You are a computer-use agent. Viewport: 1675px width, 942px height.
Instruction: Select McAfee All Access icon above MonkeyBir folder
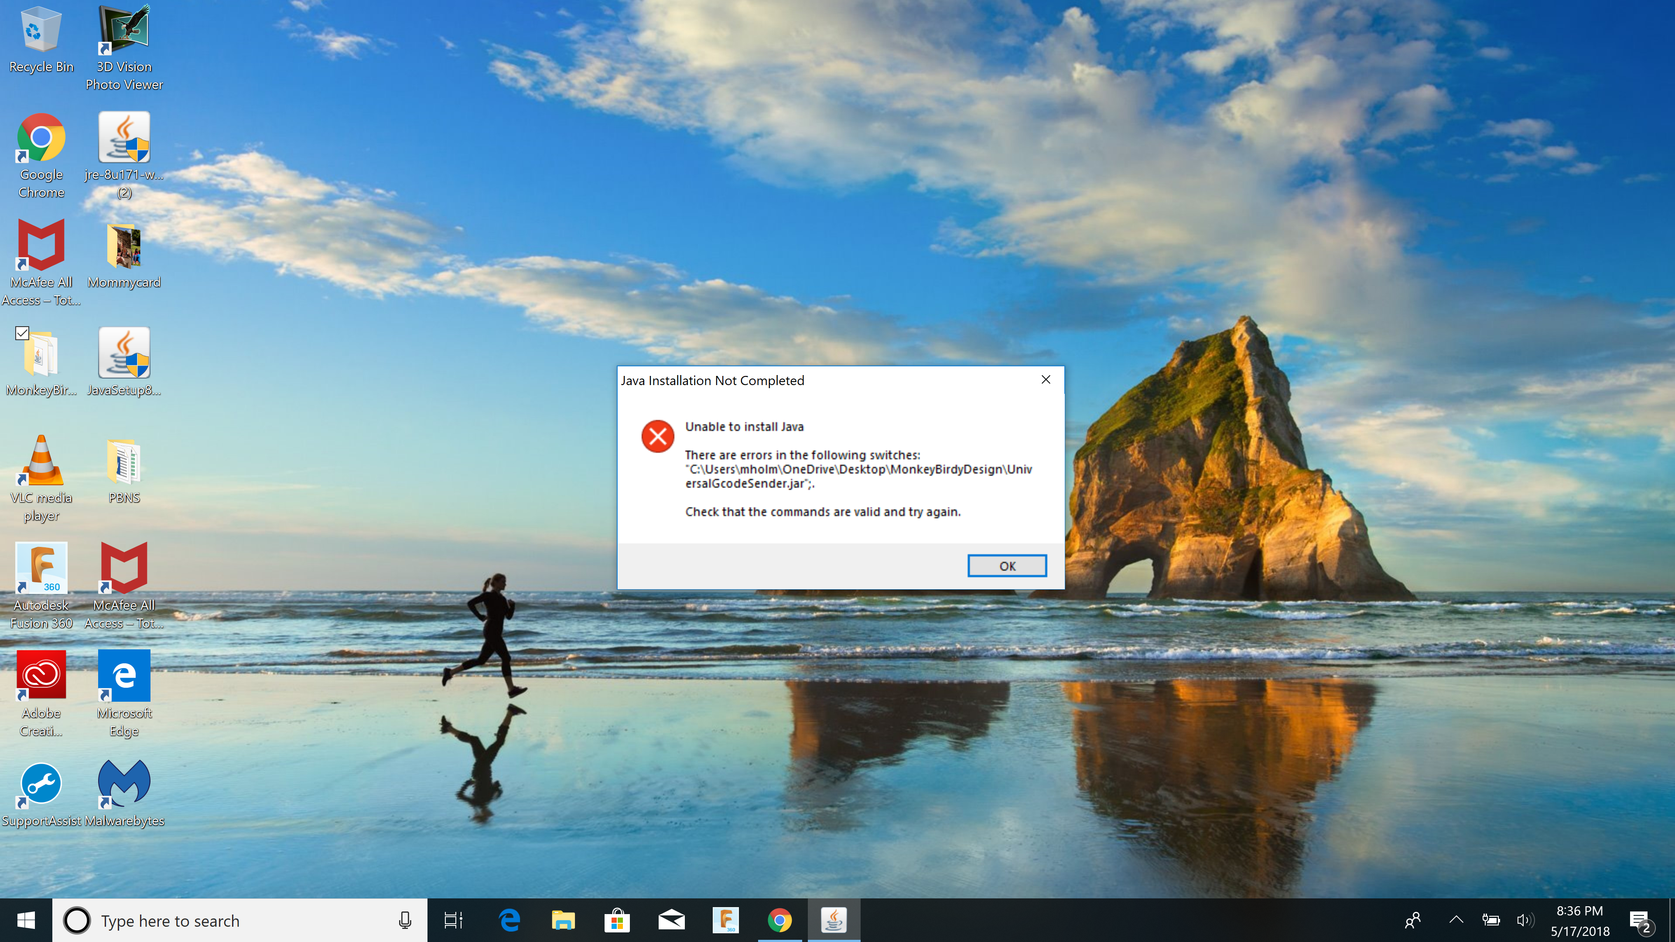pyautogui.click(x=41, y=262)
